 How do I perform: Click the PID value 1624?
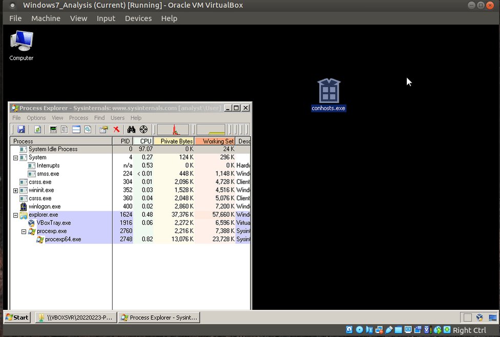click(x=126, y=215)
